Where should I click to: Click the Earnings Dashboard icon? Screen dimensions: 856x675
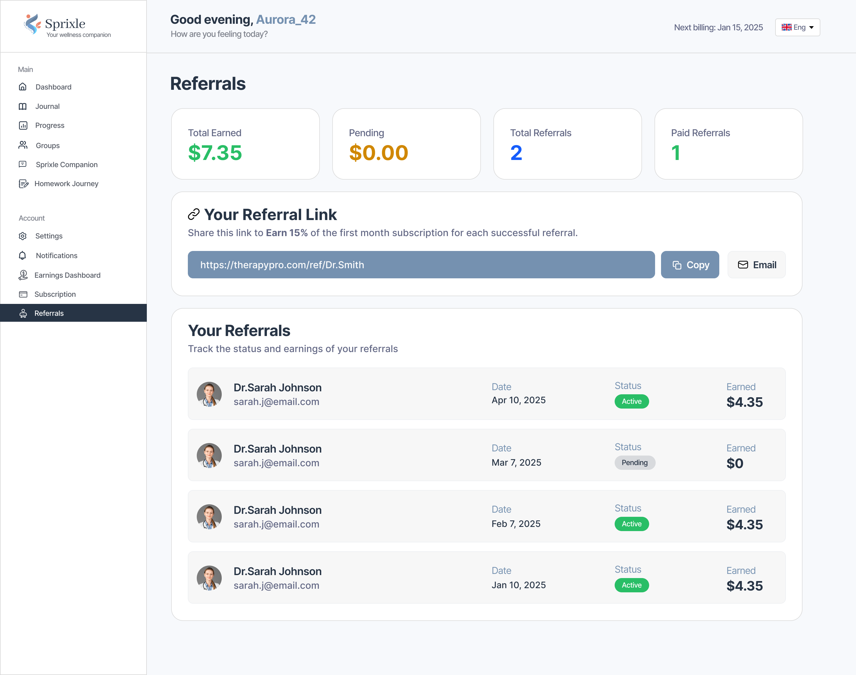pos(23,275)
